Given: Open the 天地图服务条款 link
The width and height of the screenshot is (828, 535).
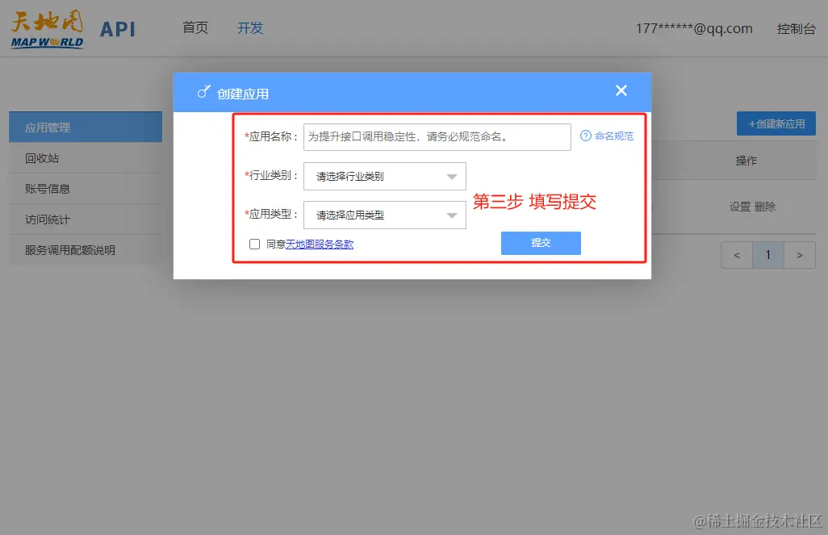Looking at the screenshot, I should click(x=320, y=244).
